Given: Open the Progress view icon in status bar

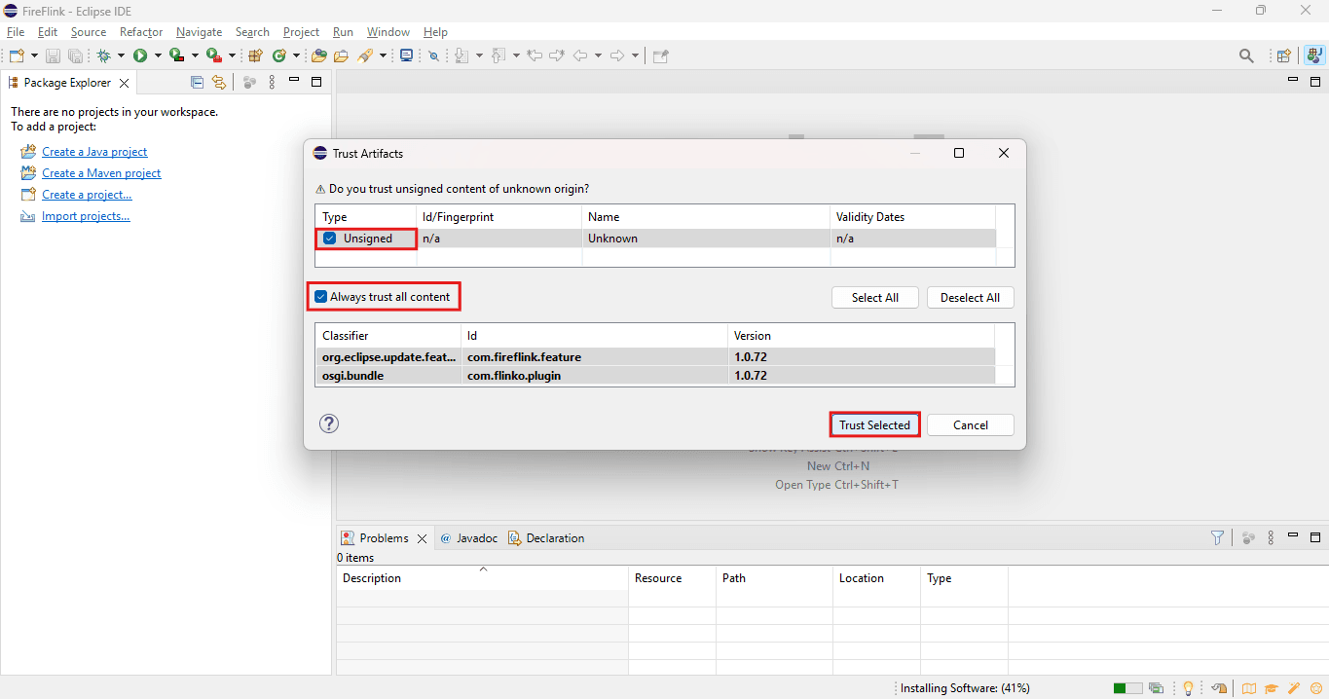Looking at the screenshot, I should (x=1156, y=688).
